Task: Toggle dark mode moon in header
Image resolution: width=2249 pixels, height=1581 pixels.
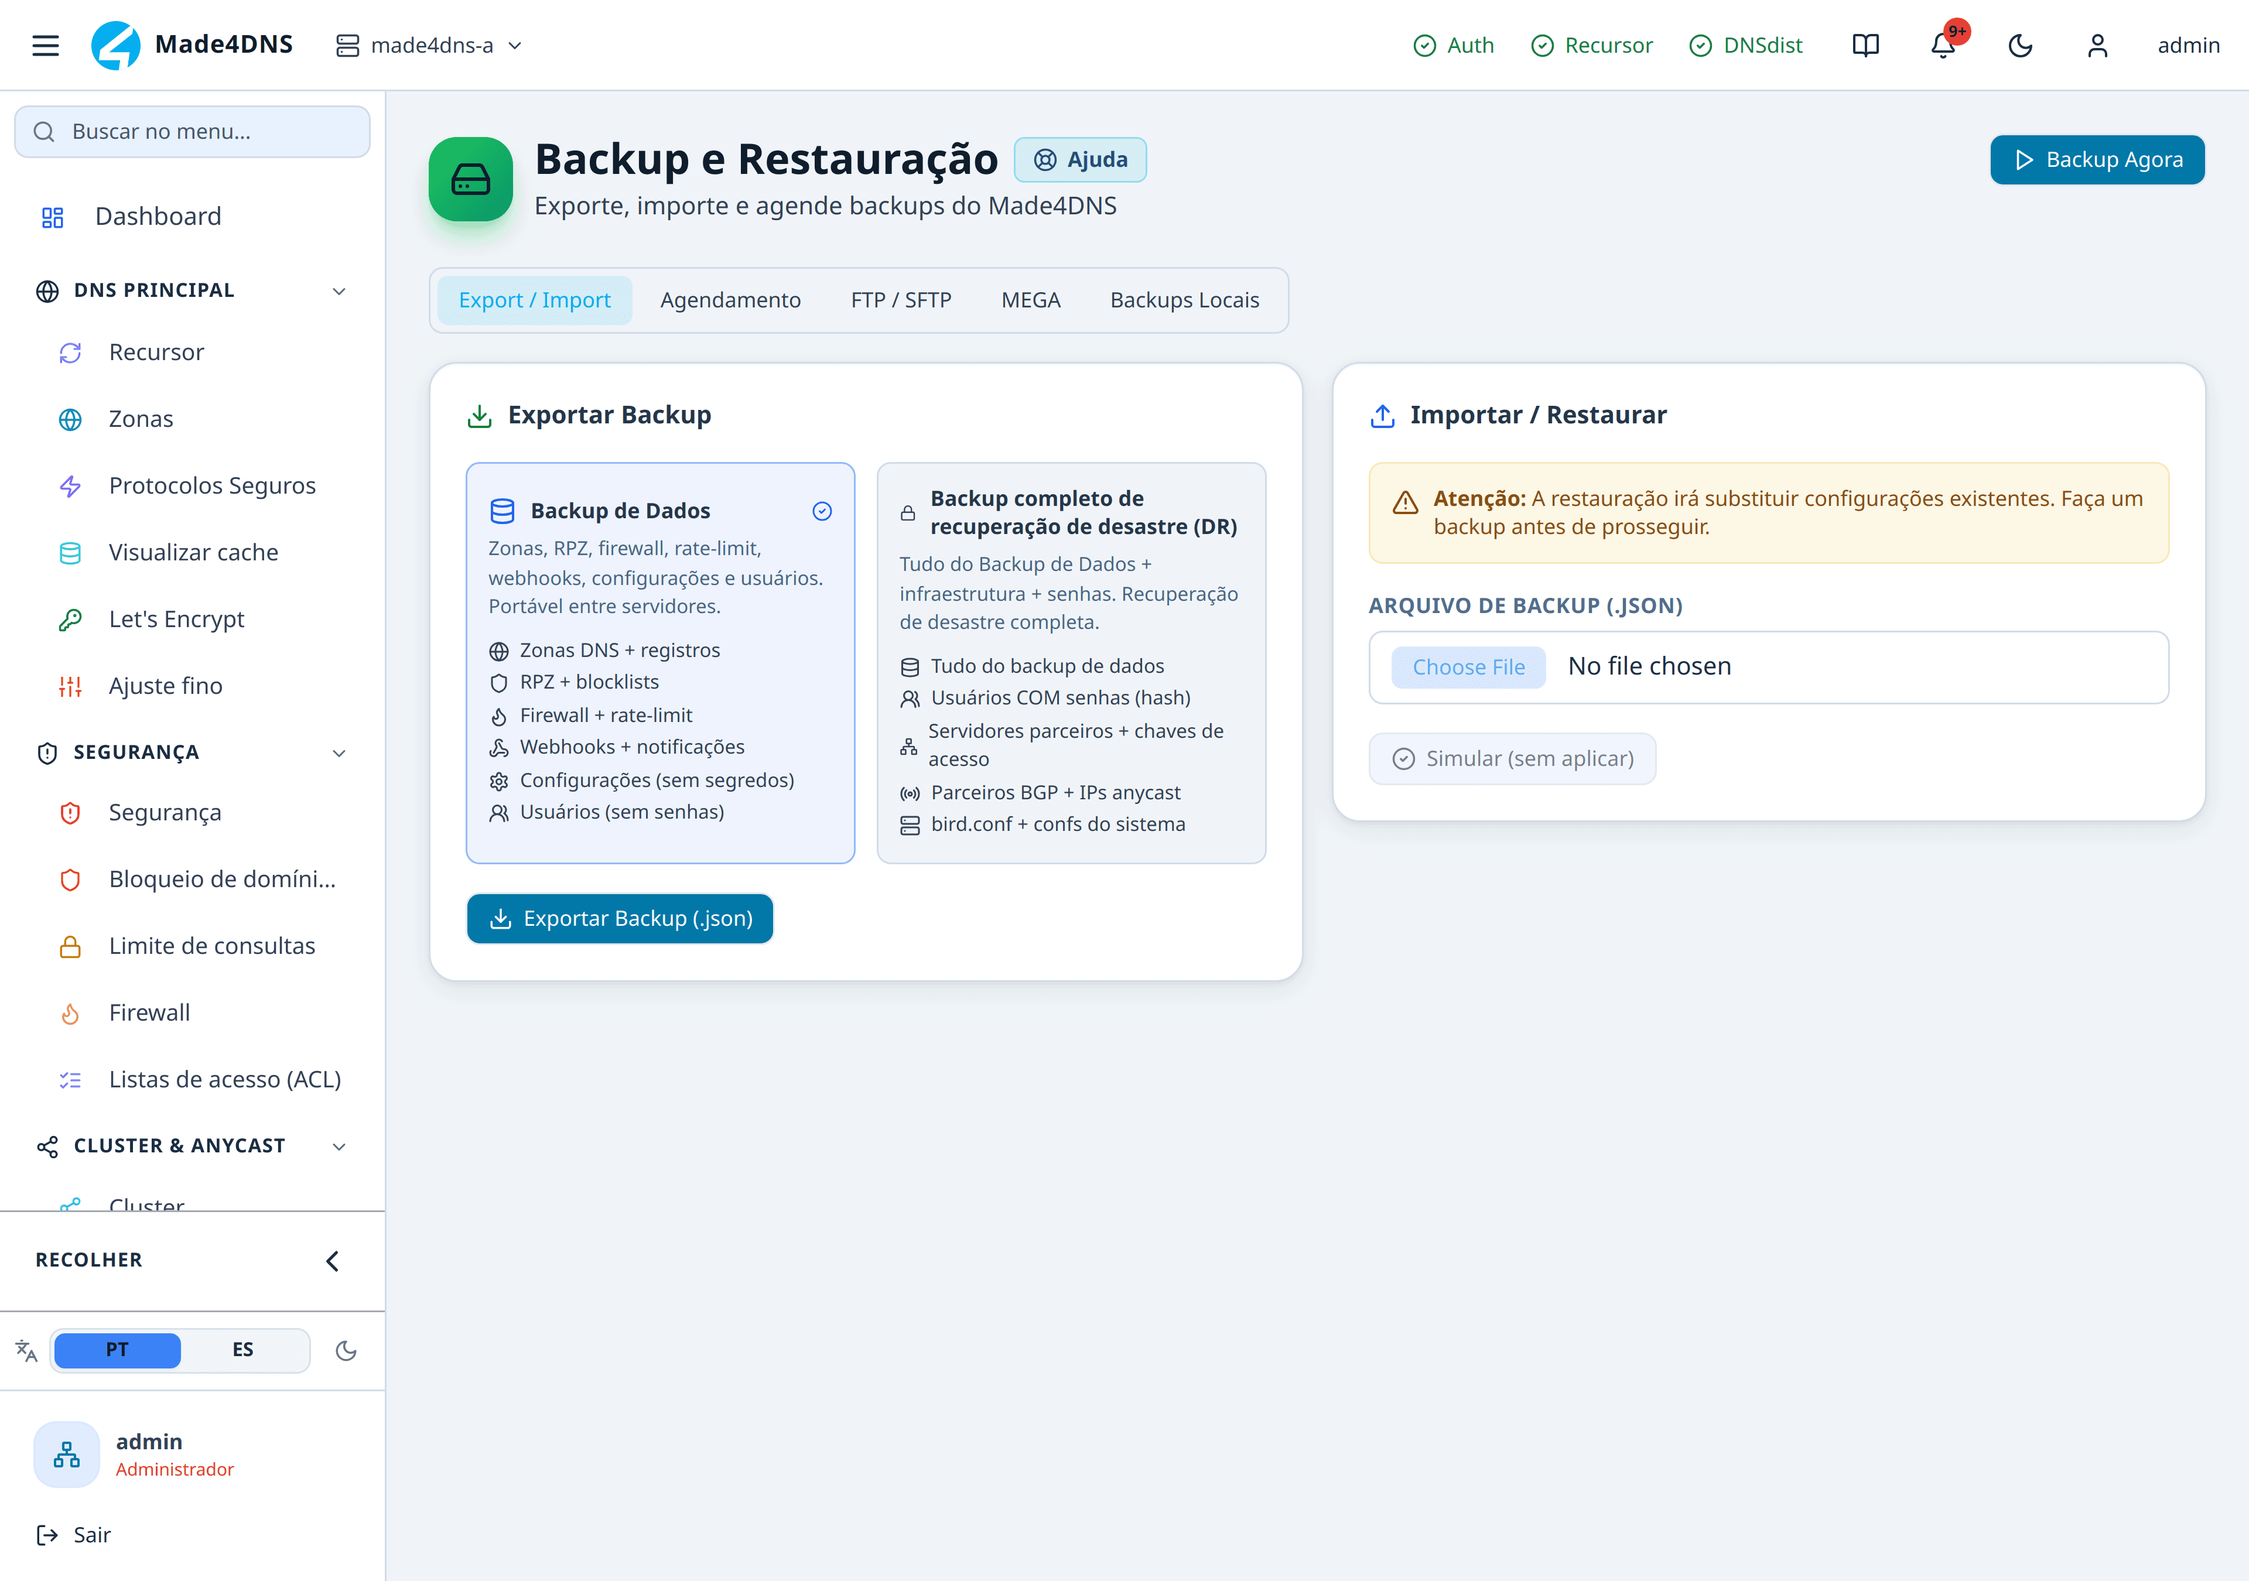Action: pyautogui.click(x=2020, y=45)
